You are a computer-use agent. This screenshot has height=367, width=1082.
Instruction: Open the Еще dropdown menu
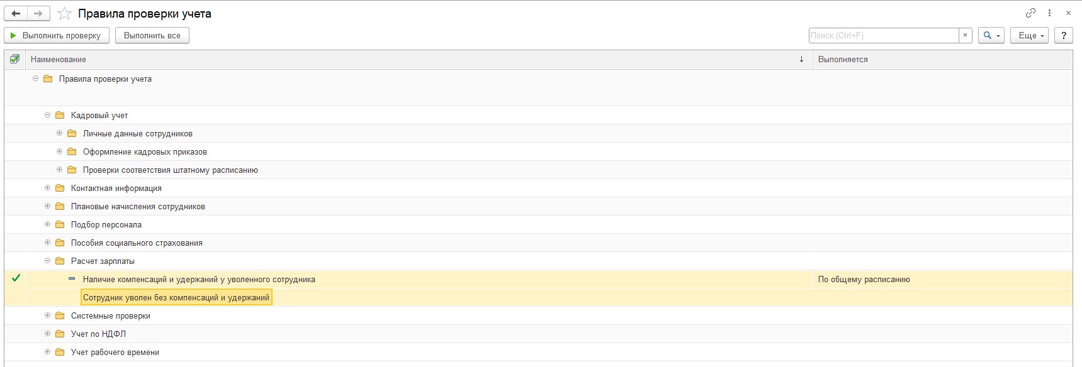(x=1030, y=35)
